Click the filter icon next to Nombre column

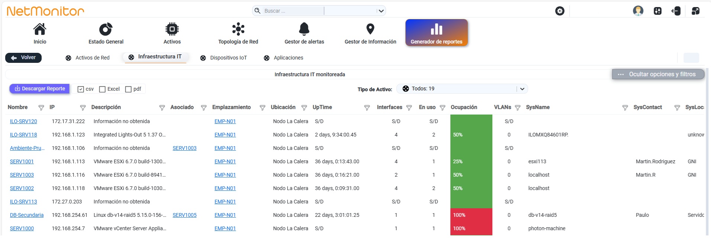click(41, 107)
